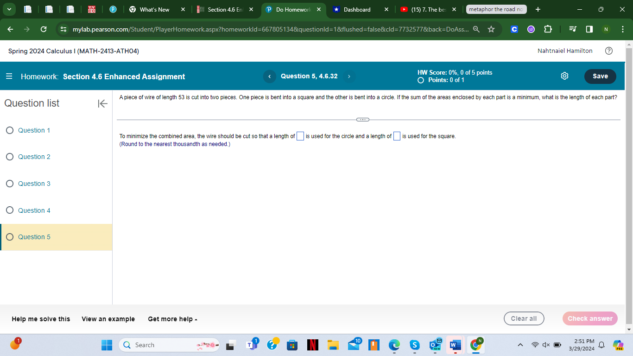Open Outlook from the taskbar
The image size is (633, 356).
coord(435,345)
